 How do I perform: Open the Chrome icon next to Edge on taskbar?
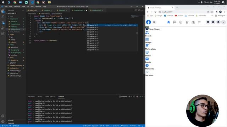click(x=15, y=2)
